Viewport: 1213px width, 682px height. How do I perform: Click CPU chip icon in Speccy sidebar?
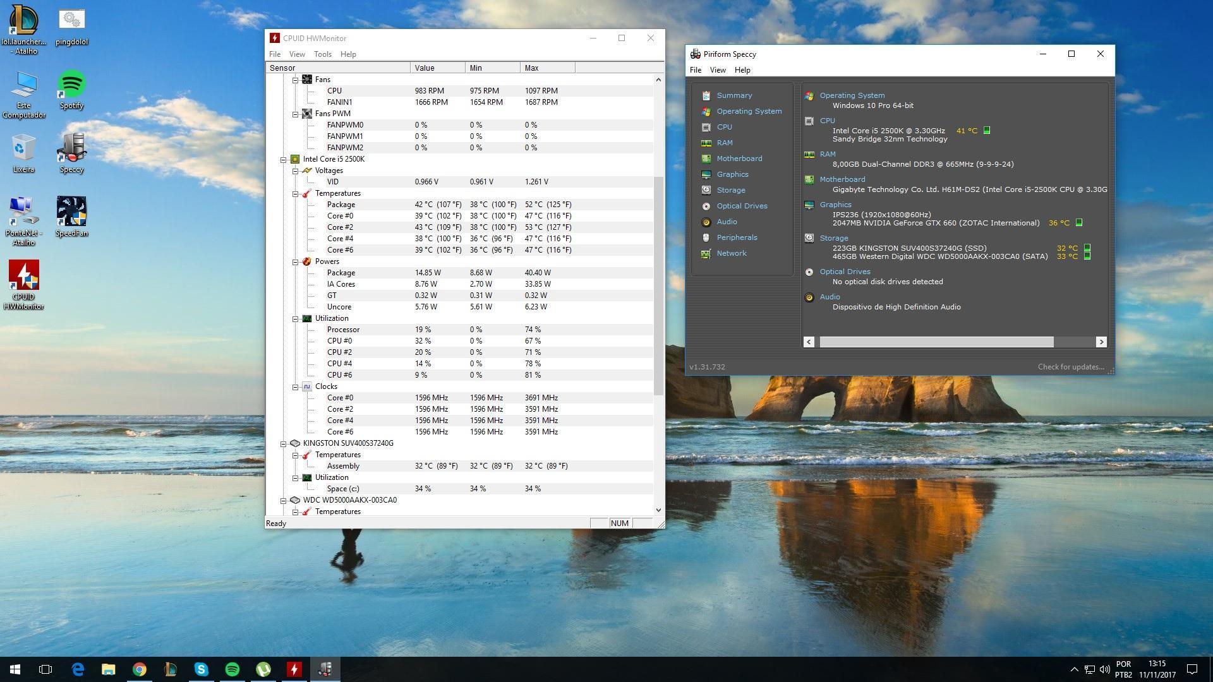click(x=706, y=127)
